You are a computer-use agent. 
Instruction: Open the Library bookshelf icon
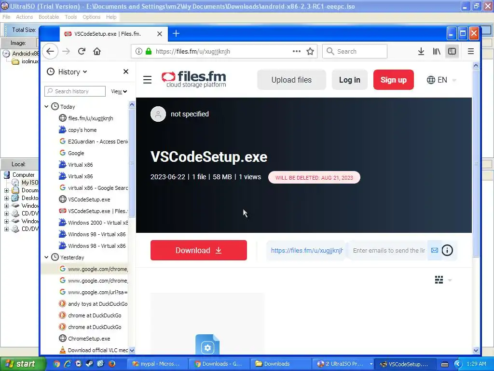point(437,51)
